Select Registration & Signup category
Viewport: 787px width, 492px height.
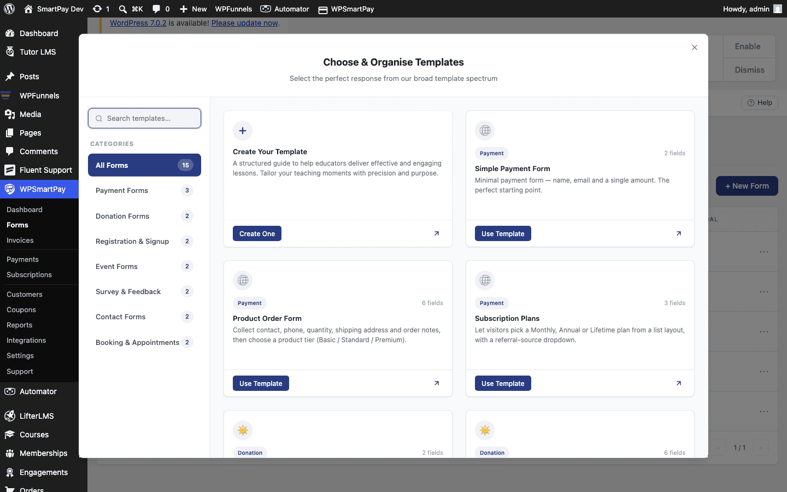pyautogui.click(x=144, y=241)
